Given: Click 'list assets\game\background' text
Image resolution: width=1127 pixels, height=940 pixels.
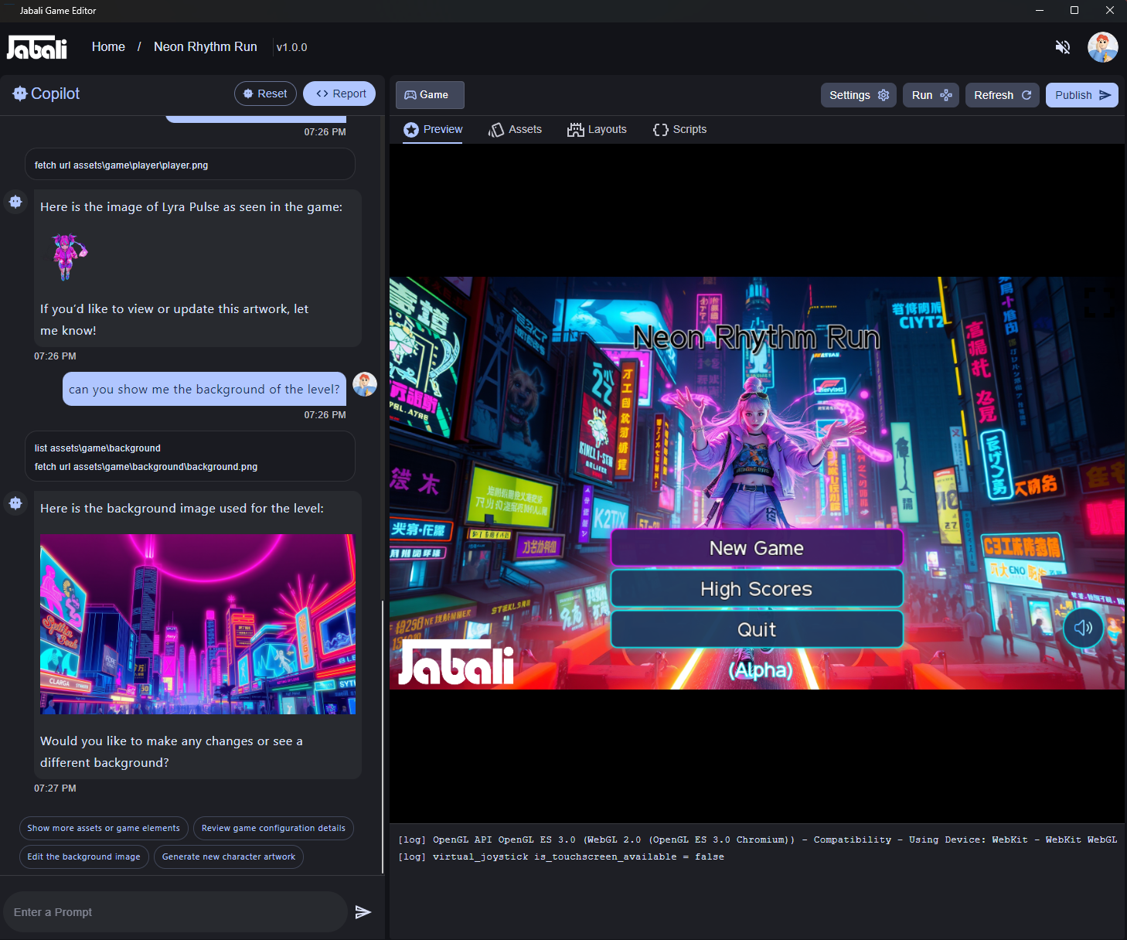Looking at the screenshot, I should click(x=97, y=448).
